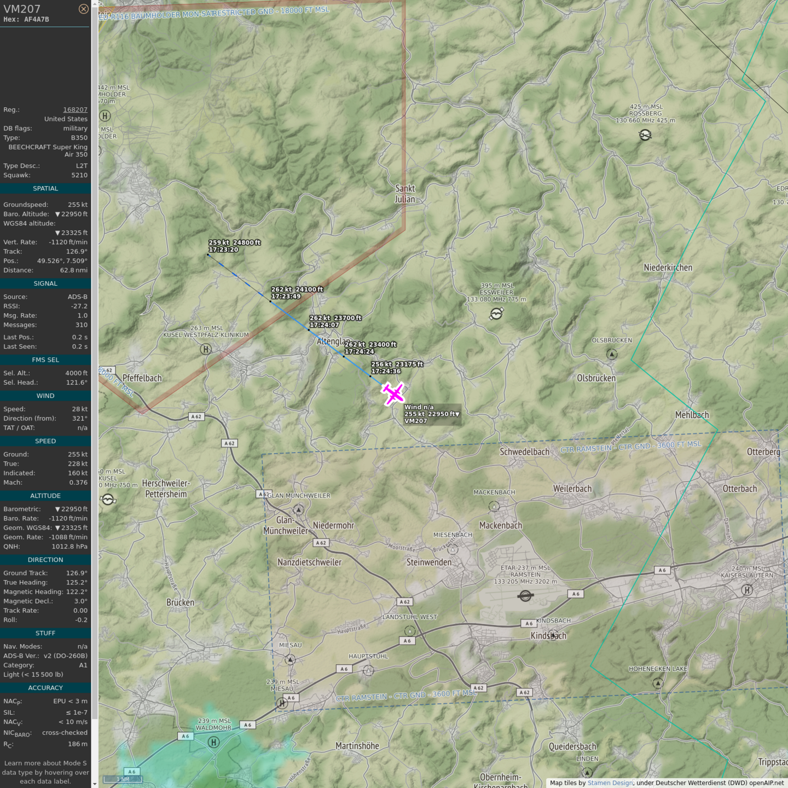Click the VM207 callsign label beside the aircraft
Viewport: 788px width, 788px height.
pyautogui.click(x=416, y=421)
